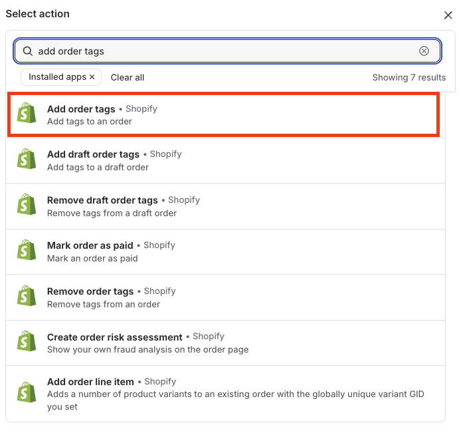Click Shopify icon beside Add order tags

point(27,113)
